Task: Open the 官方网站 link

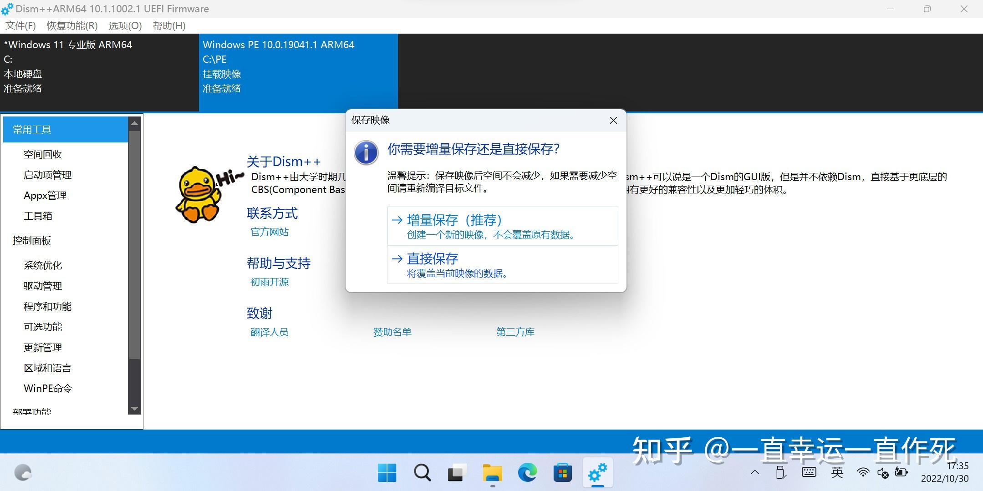Action: point(269,232)
